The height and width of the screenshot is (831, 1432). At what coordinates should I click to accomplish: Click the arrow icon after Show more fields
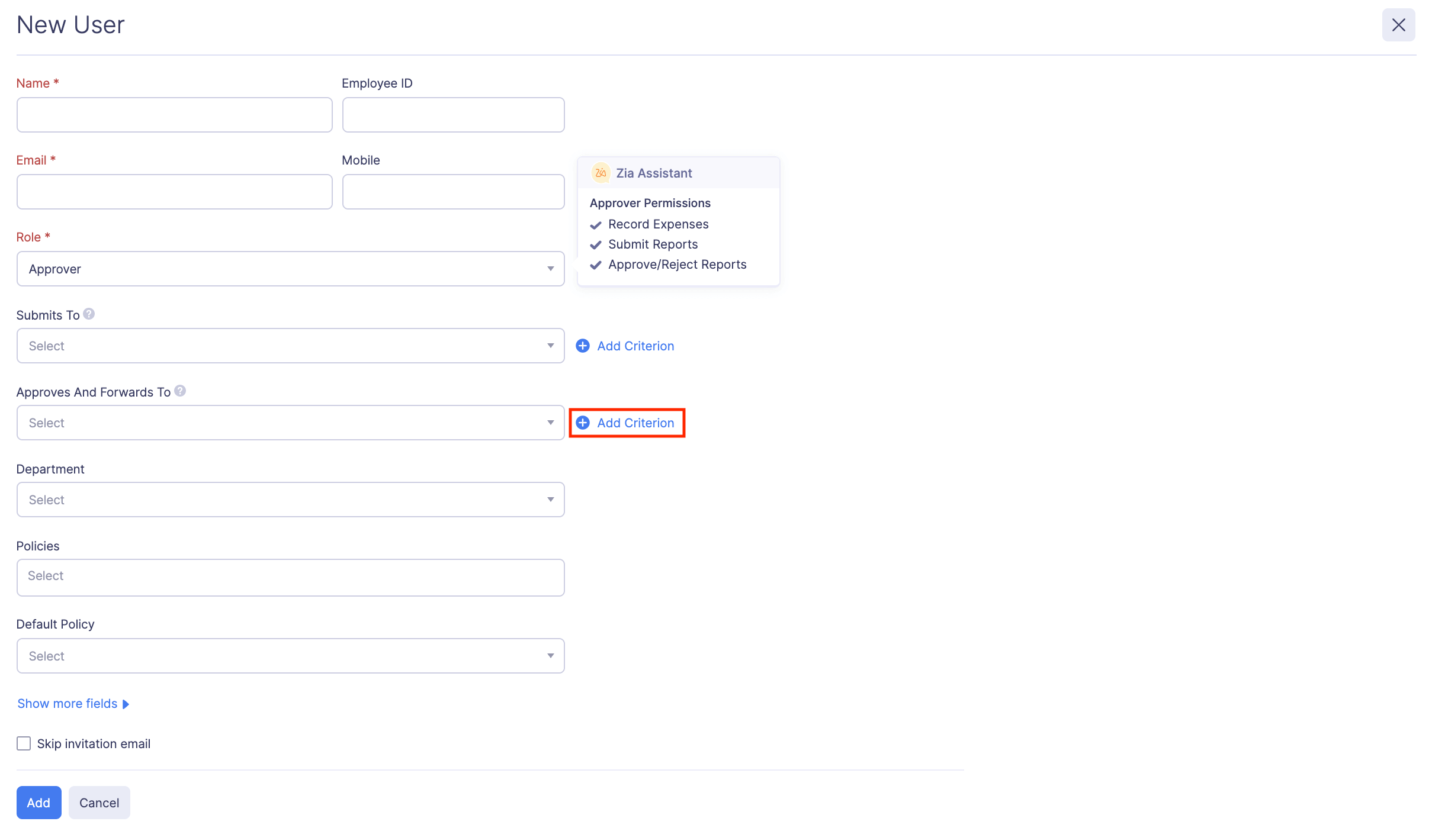[x=126, y=704]
